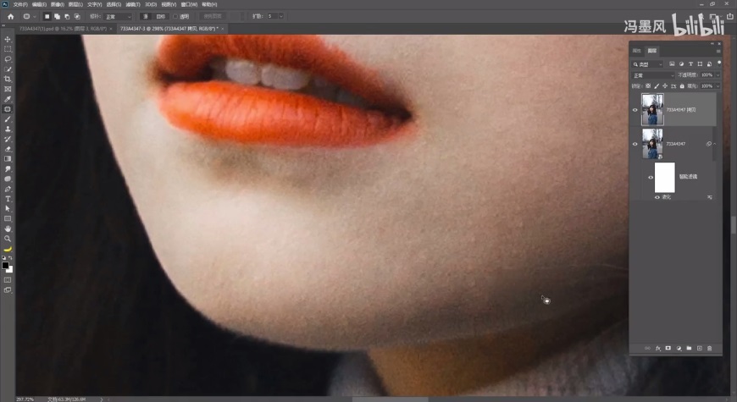Open the layer blending mode dropdown
Screen dimensions: 737x402
click(653, 75)
